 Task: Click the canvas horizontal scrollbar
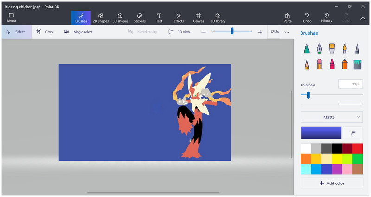154,193
